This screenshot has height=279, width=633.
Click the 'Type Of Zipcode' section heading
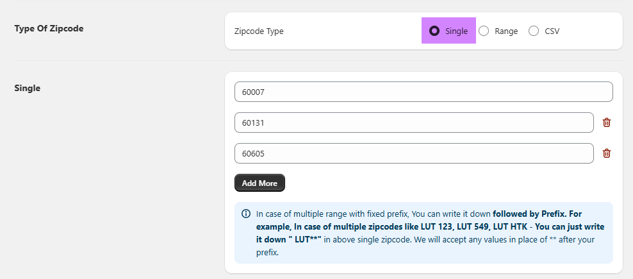tap(49, 28)
